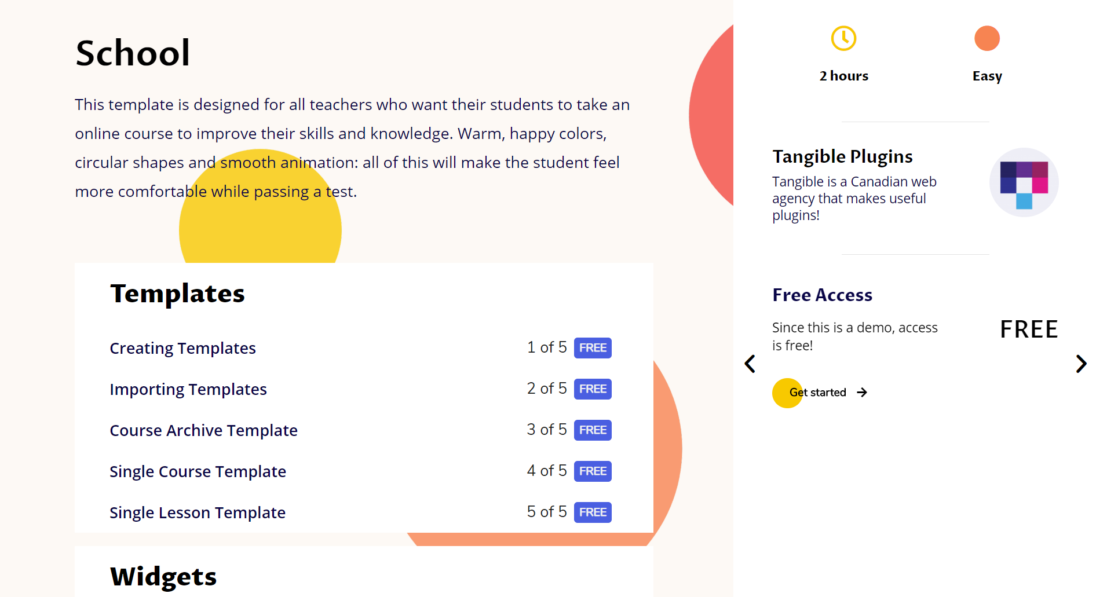Click FREE badge next to Creating Templates
Screen dimensions: 1096x597
point(593,348)
